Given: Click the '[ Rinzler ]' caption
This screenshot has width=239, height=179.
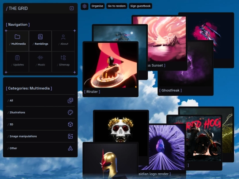Looking at the screenshot, I should pyautogui.click(x=92, y=91).
